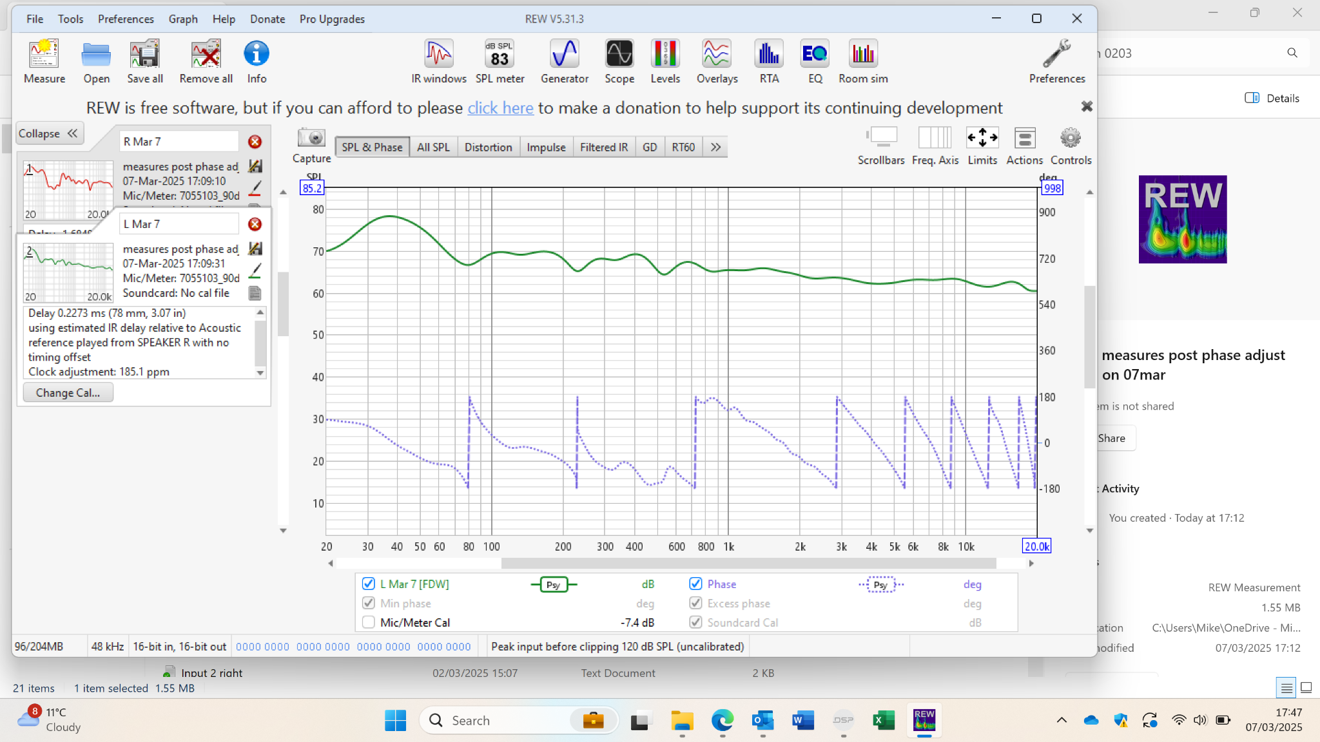Image resolution: width=1320 pixels, height=742 pixels.
Task: Open the EQ window
Action: click(x=815, y=61)
